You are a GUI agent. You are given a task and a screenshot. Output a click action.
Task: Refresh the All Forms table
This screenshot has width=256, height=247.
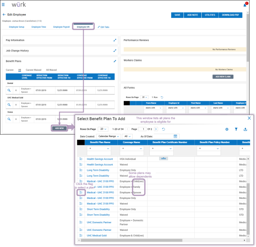[162, 97]
